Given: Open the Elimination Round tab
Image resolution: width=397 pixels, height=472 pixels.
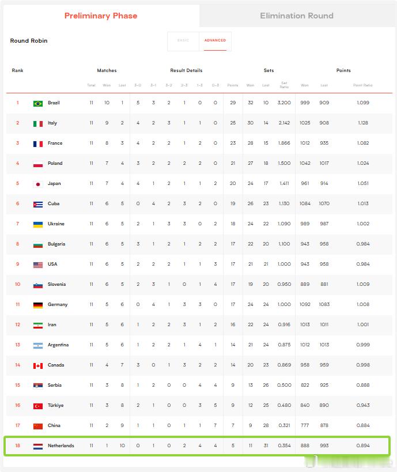Looking at the screenshot, I should [x=297, y=16].
